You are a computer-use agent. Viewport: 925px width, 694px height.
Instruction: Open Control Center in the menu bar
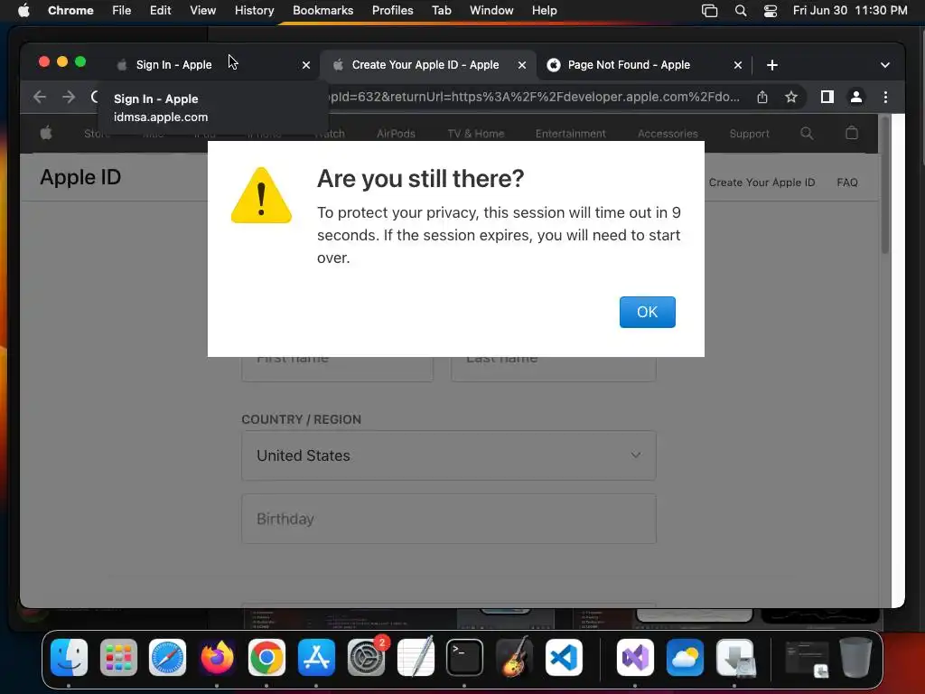coord(770,11)
